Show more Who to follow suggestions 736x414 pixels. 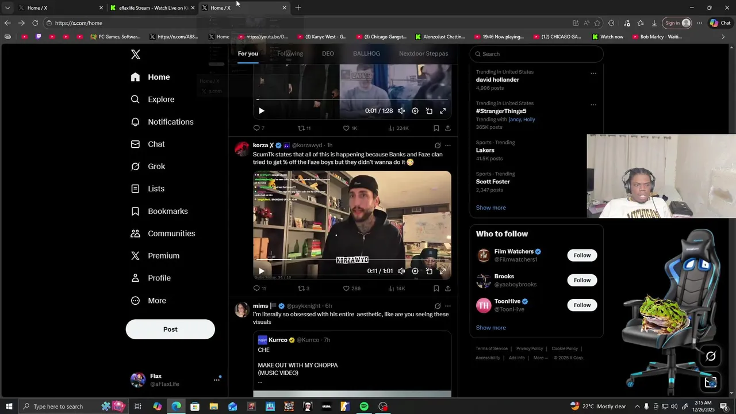pyautogui.click(x=490, y=328)
